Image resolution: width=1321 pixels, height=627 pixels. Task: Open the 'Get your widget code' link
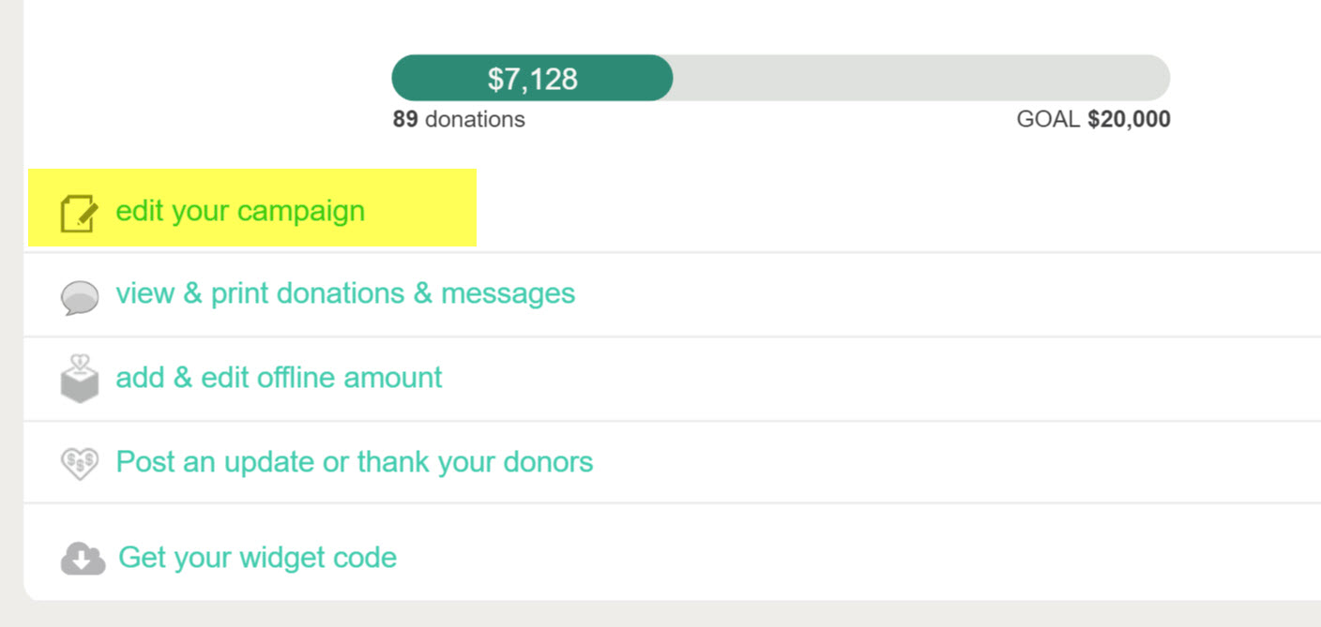[x=257, y=558]
